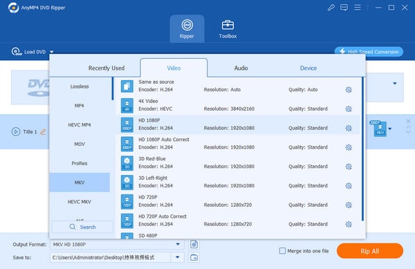The height and width of the screenshot is (269, 415).
Task: Open the feedback chat icon
Action: point(344,8)
